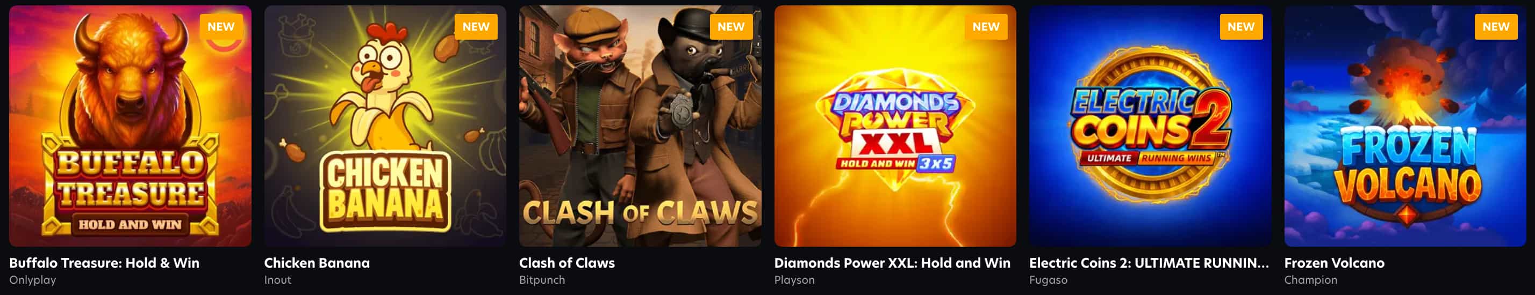
Task: Open the Frozen Volcano game thumbnail
Action: pos(1405,126)
